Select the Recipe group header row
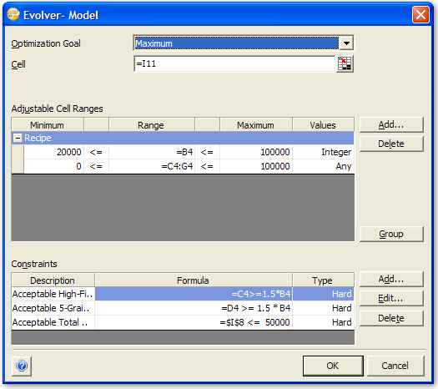This screenshot has width=438, height=389. 183,138
